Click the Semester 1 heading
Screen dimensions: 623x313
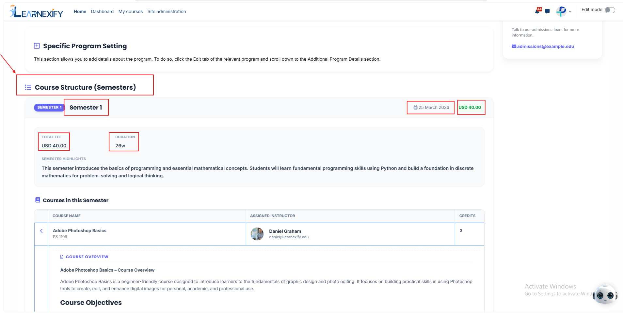[x=86, y=108]
